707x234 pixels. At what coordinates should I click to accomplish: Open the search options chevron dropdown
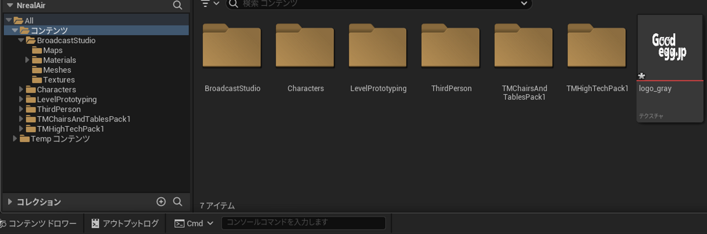coord(524,4)
